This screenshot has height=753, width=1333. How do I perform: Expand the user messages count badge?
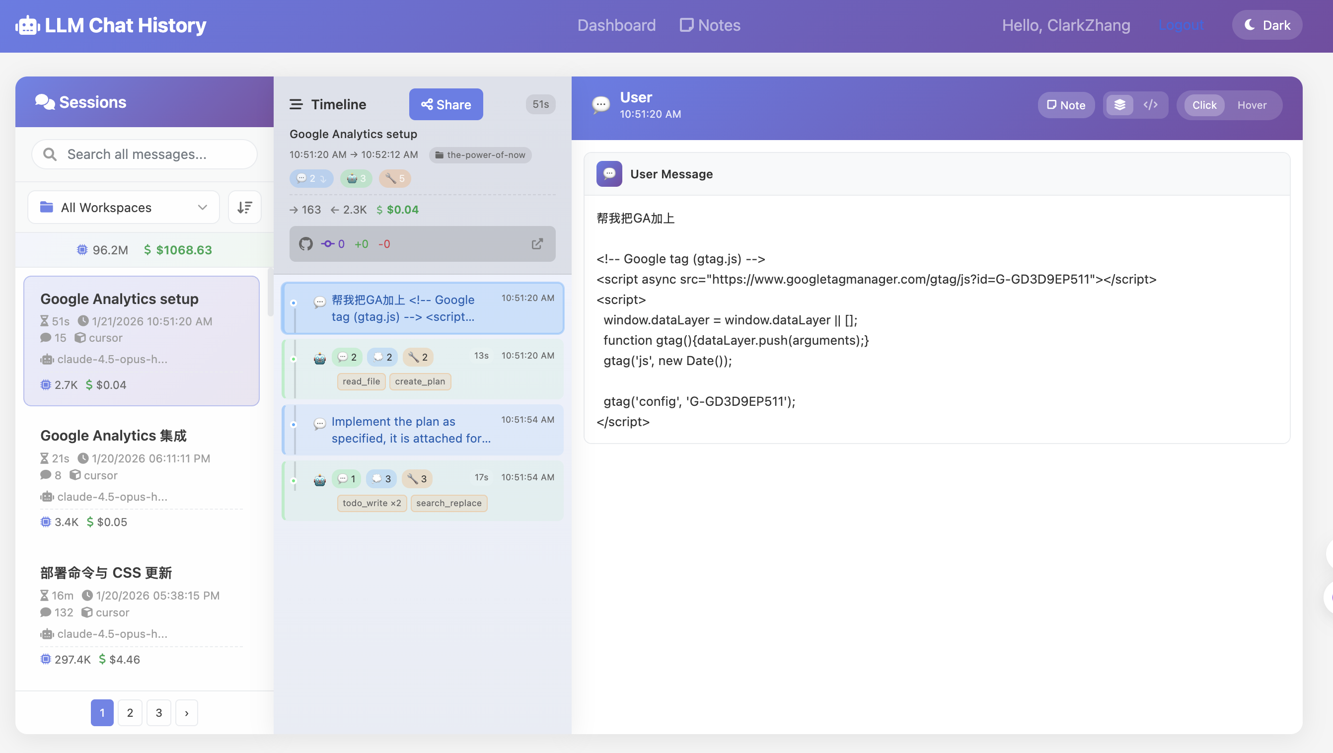point(311,178)
